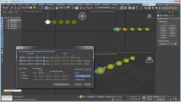Activate the Select and Rotate tool
181x102 pixels.
(50, 8)
